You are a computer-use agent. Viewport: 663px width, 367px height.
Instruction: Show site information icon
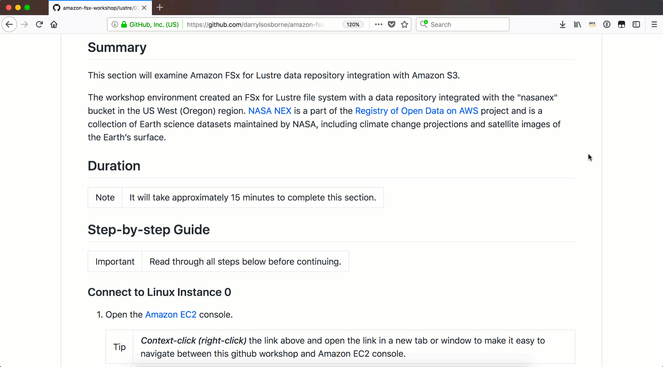(x=115, y=25)
